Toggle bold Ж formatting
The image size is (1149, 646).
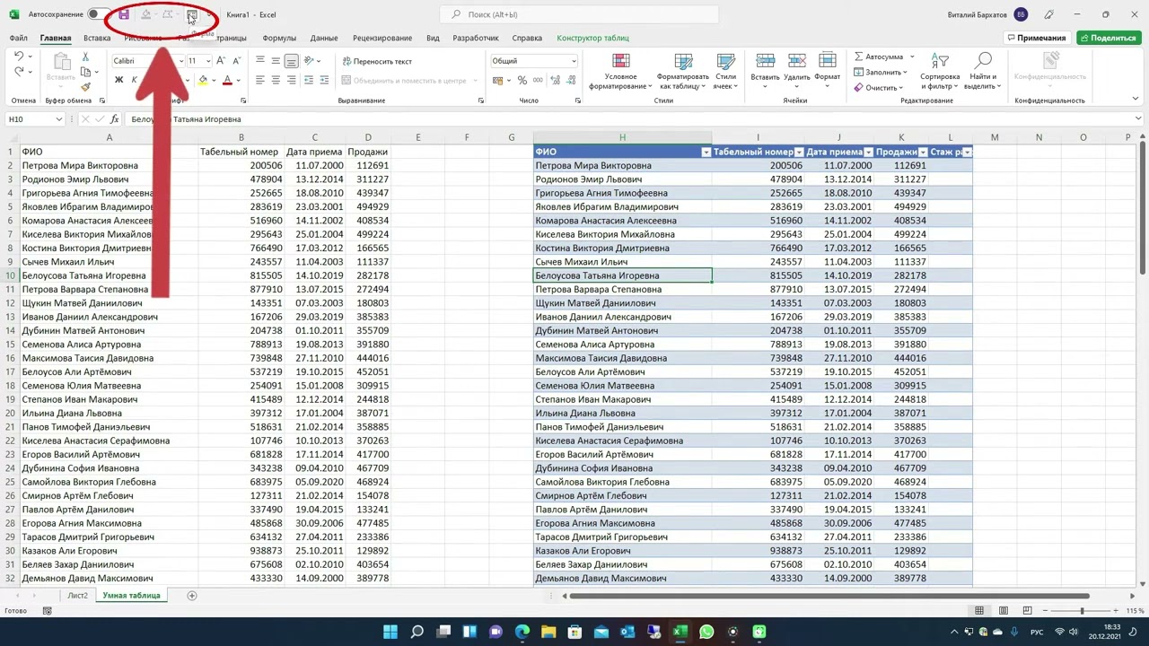[x=118, y=80]
